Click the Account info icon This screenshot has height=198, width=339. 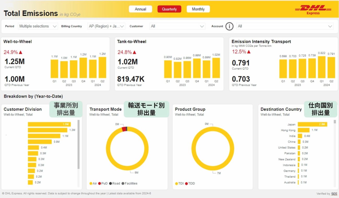tap(229, 26)
